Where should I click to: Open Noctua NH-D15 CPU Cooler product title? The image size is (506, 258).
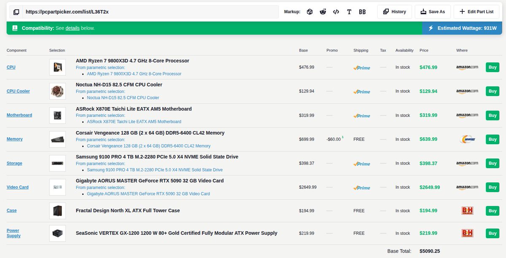tap(119, 85)
